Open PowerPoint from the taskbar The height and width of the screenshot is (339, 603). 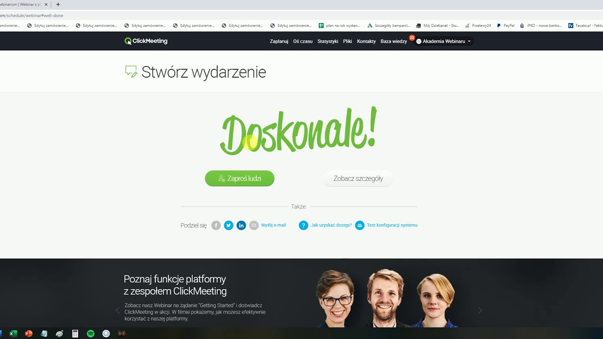click(29, 333)
